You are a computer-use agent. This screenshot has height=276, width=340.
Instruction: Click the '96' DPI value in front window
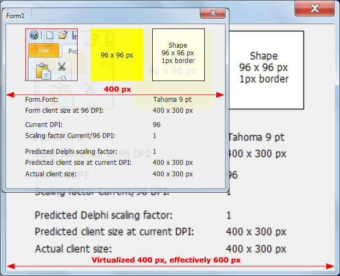(157, 125)
